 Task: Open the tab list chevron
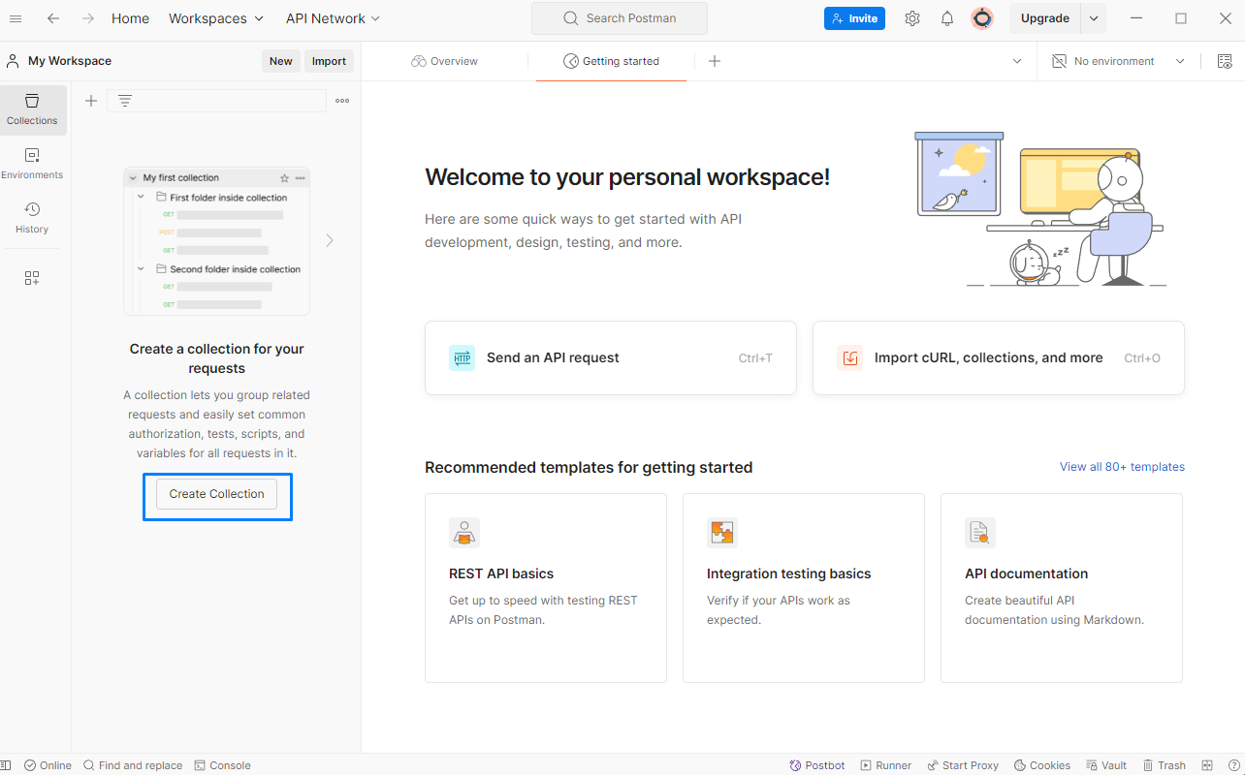pos(1017,61)
